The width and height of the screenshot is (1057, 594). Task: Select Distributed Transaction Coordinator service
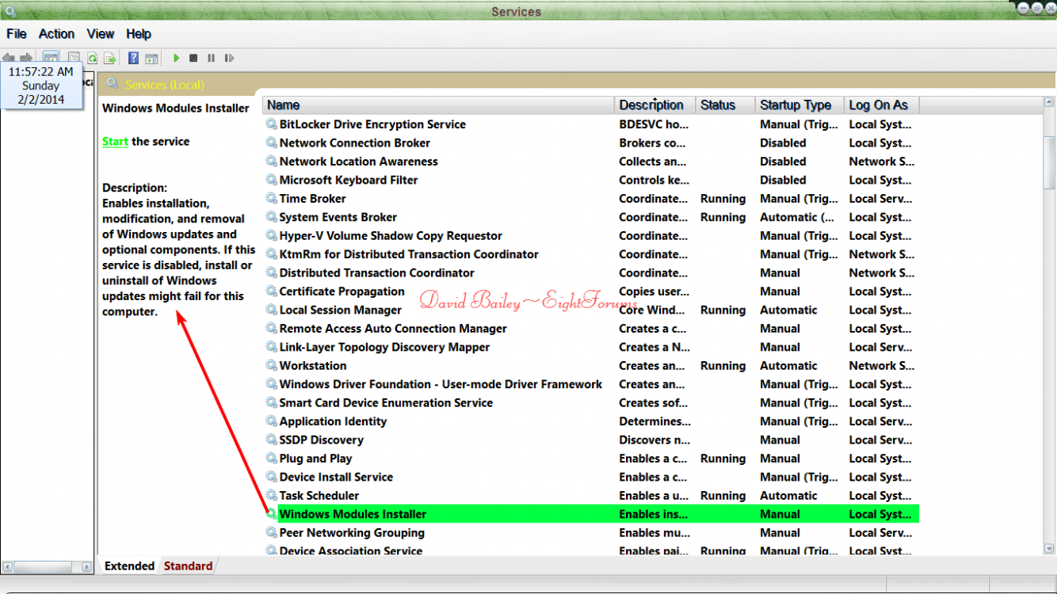click(377, 273)
